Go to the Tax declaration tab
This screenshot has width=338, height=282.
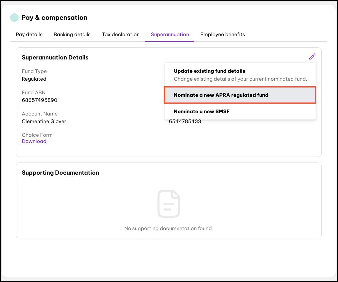(x=121, y=35)
